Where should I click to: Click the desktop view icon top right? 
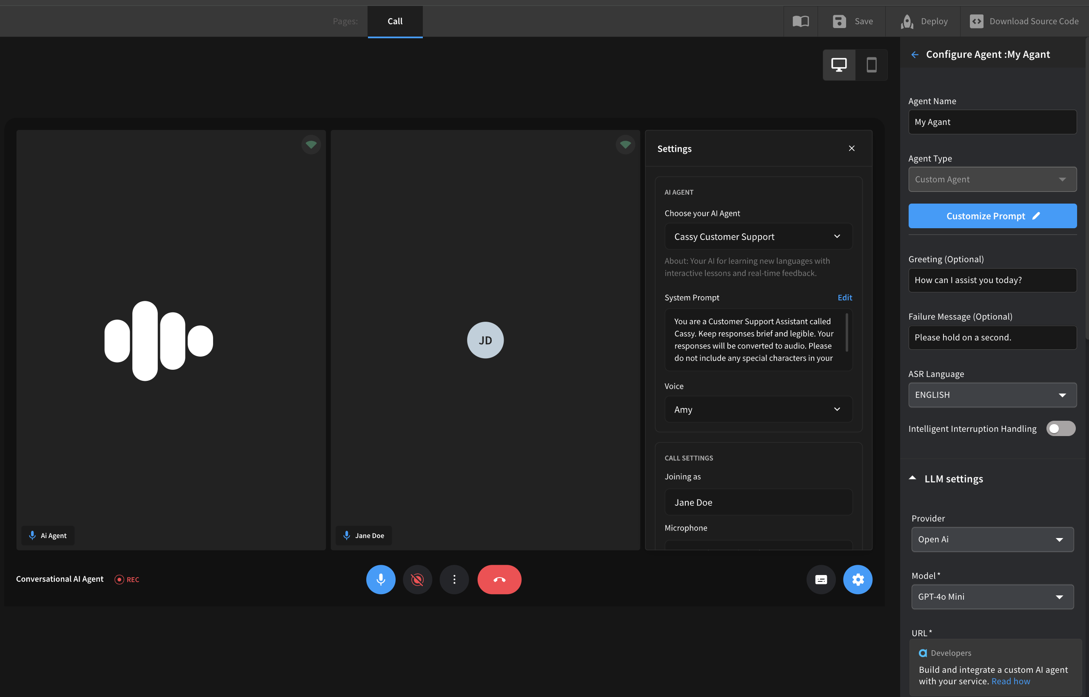point(839,64)
